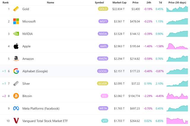Open Vanguard ETF's 30-day price chart
Screen dimensions: 190x126
pos(177,121)
